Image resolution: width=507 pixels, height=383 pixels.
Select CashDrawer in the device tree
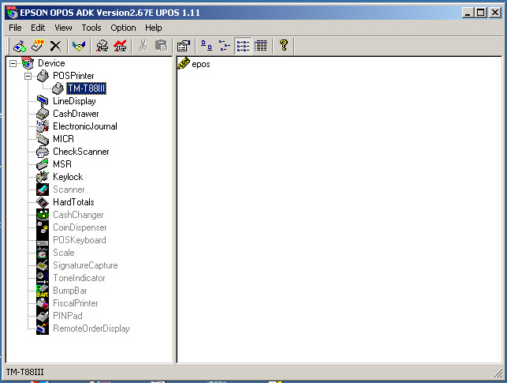76,114
